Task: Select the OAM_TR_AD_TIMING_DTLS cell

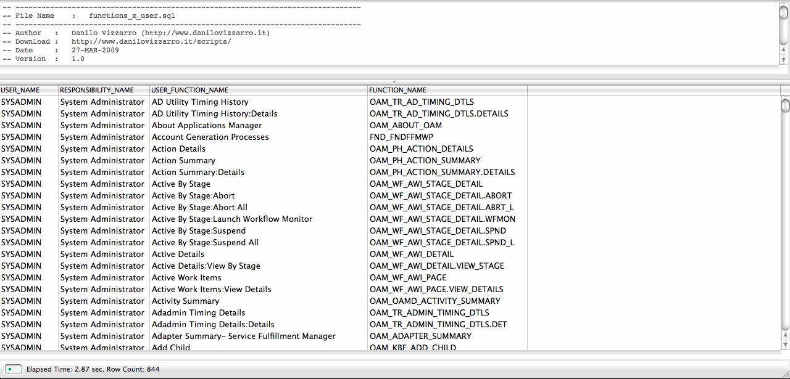Action: pyautogui.click(x=447, y=102)
